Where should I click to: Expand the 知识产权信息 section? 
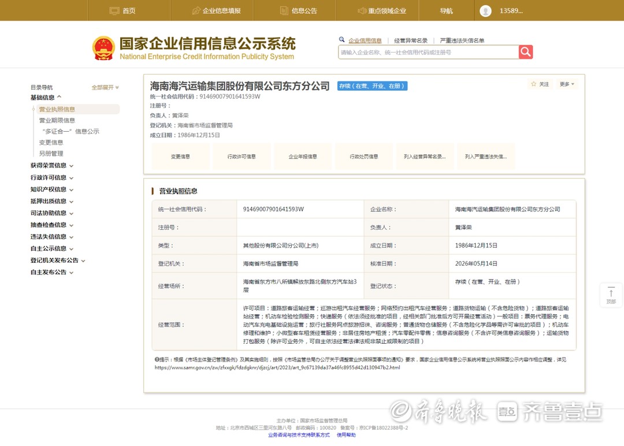pos(52,189)
